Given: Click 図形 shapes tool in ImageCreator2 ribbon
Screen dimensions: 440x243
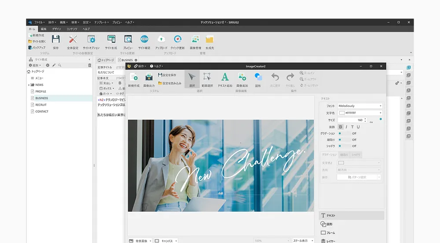Looking at the screenshot, I should click(x=258, y=80).
